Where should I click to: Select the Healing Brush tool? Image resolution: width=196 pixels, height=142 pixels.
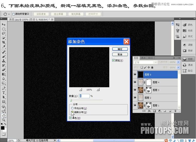tap(4, 52)
